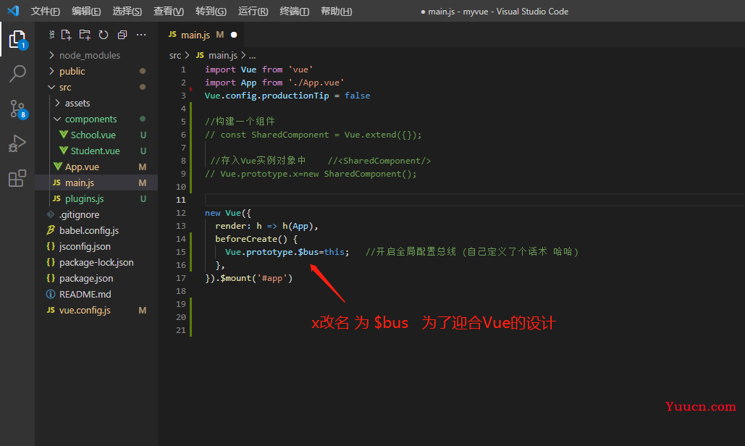
Task: Open vue.config.js in the explorer
Action: coord(85,310)
